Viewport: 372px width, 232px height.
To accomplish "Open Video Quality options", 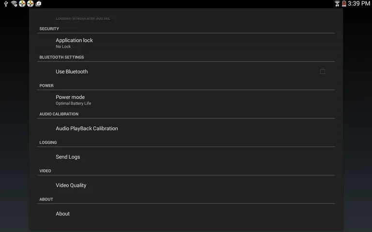I will pyautogui.click(x=71, y=185).
